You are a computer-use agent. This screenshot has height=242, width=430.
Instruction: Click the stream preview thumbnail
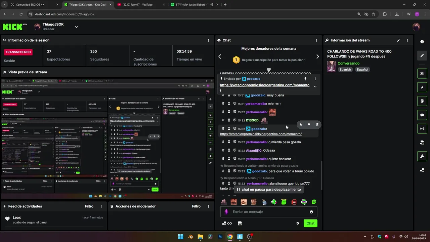pos(107,138)
